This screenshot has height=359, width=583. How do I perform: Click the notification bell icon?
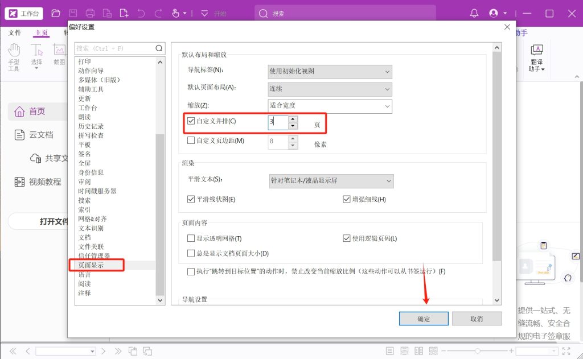point(474,13)
